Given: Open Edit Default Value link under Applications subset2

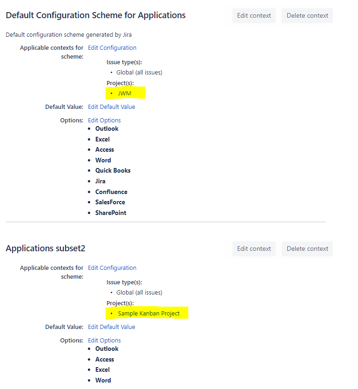Looking at the screenshot, I should pyautogui.click(x=112, y=327).
